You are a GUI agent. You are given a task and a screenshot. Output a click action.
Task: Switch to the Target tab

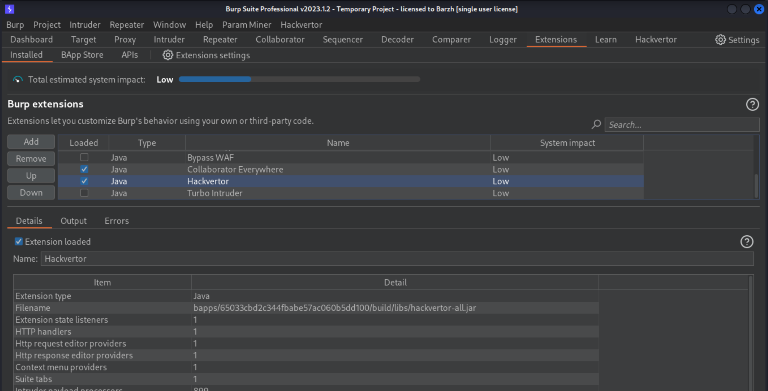click(83, 40)
